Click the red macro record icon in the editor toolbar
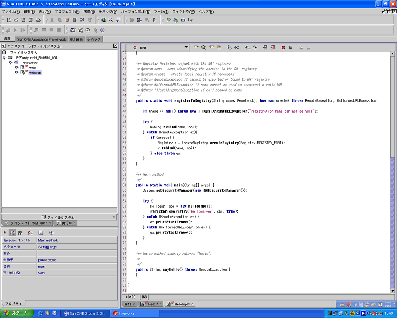The image size is (397, 318). (x=283, y=48)
